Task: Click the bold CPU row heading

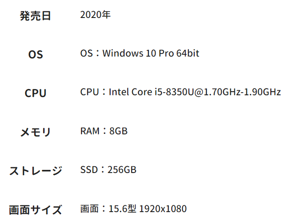Action: pos(36,93)
